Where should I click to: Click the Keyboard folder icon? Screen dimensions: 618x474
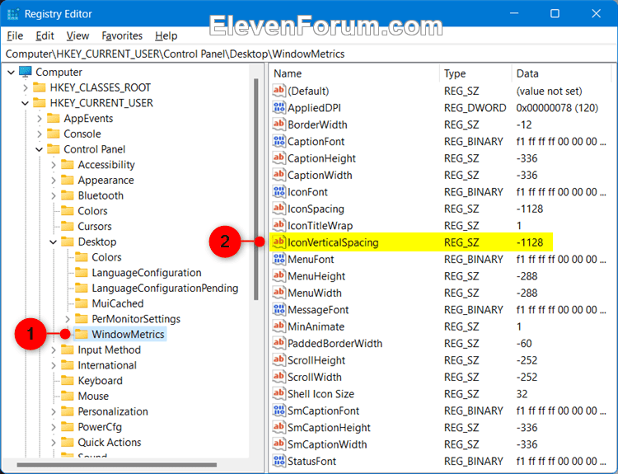tap(67, 381)
